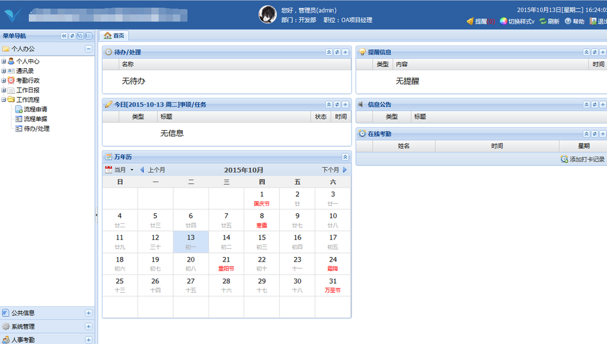Click the 内容 column header in 提醒信息

490,64
